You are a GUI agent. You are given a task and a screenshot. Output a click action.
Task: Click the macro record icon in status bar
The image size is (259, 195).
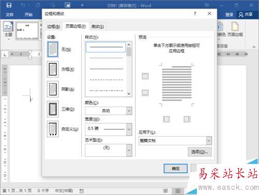coord(81,191)
